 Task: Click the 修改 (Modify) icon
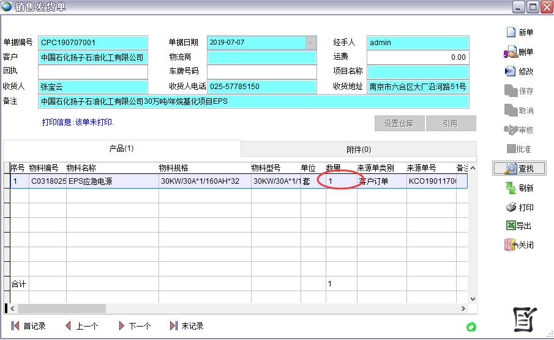[511, 71]
